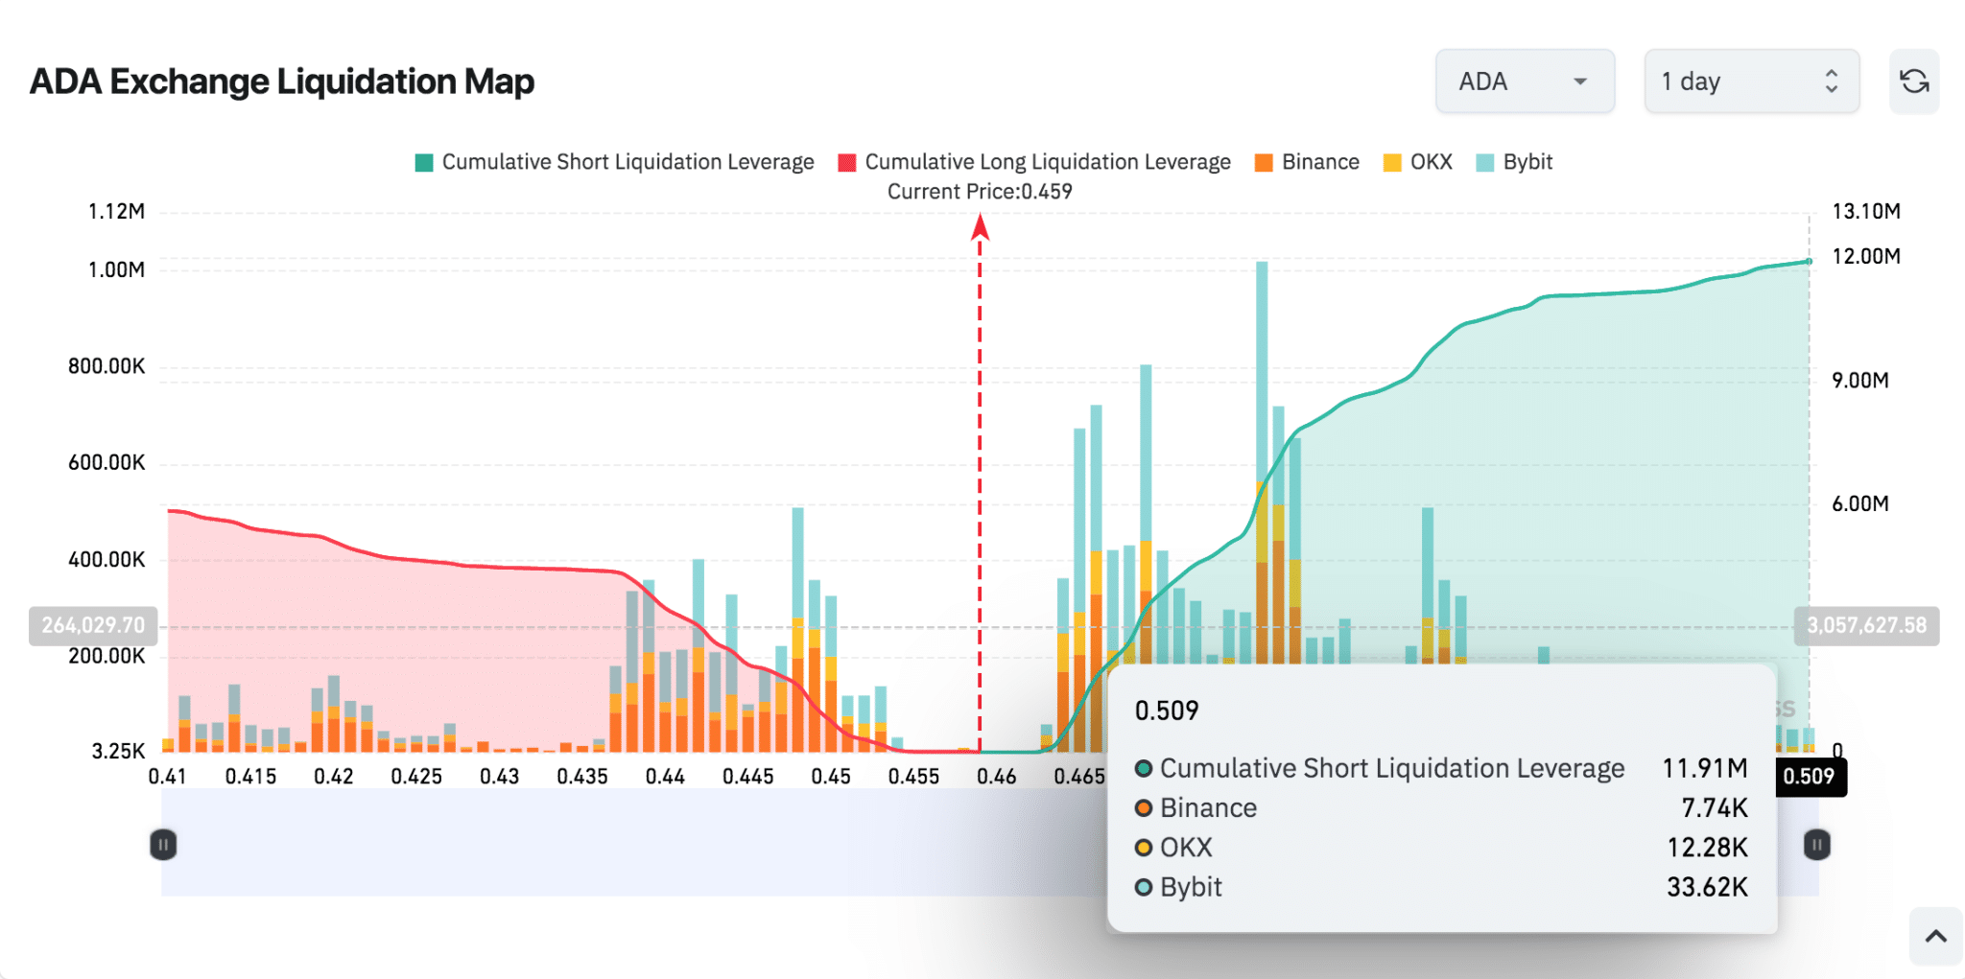Viewport: 1965px width, 979px height.
Task: Click the green Cumulative Short legend swatch
Action: pyautogui.click(x=424, y=163)
